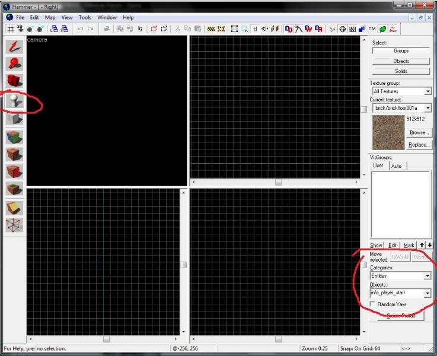Open the Map menu
Image resolution: width=437 pixels, height=356 pixels.
pyautogui.click(x=50, y=18)
